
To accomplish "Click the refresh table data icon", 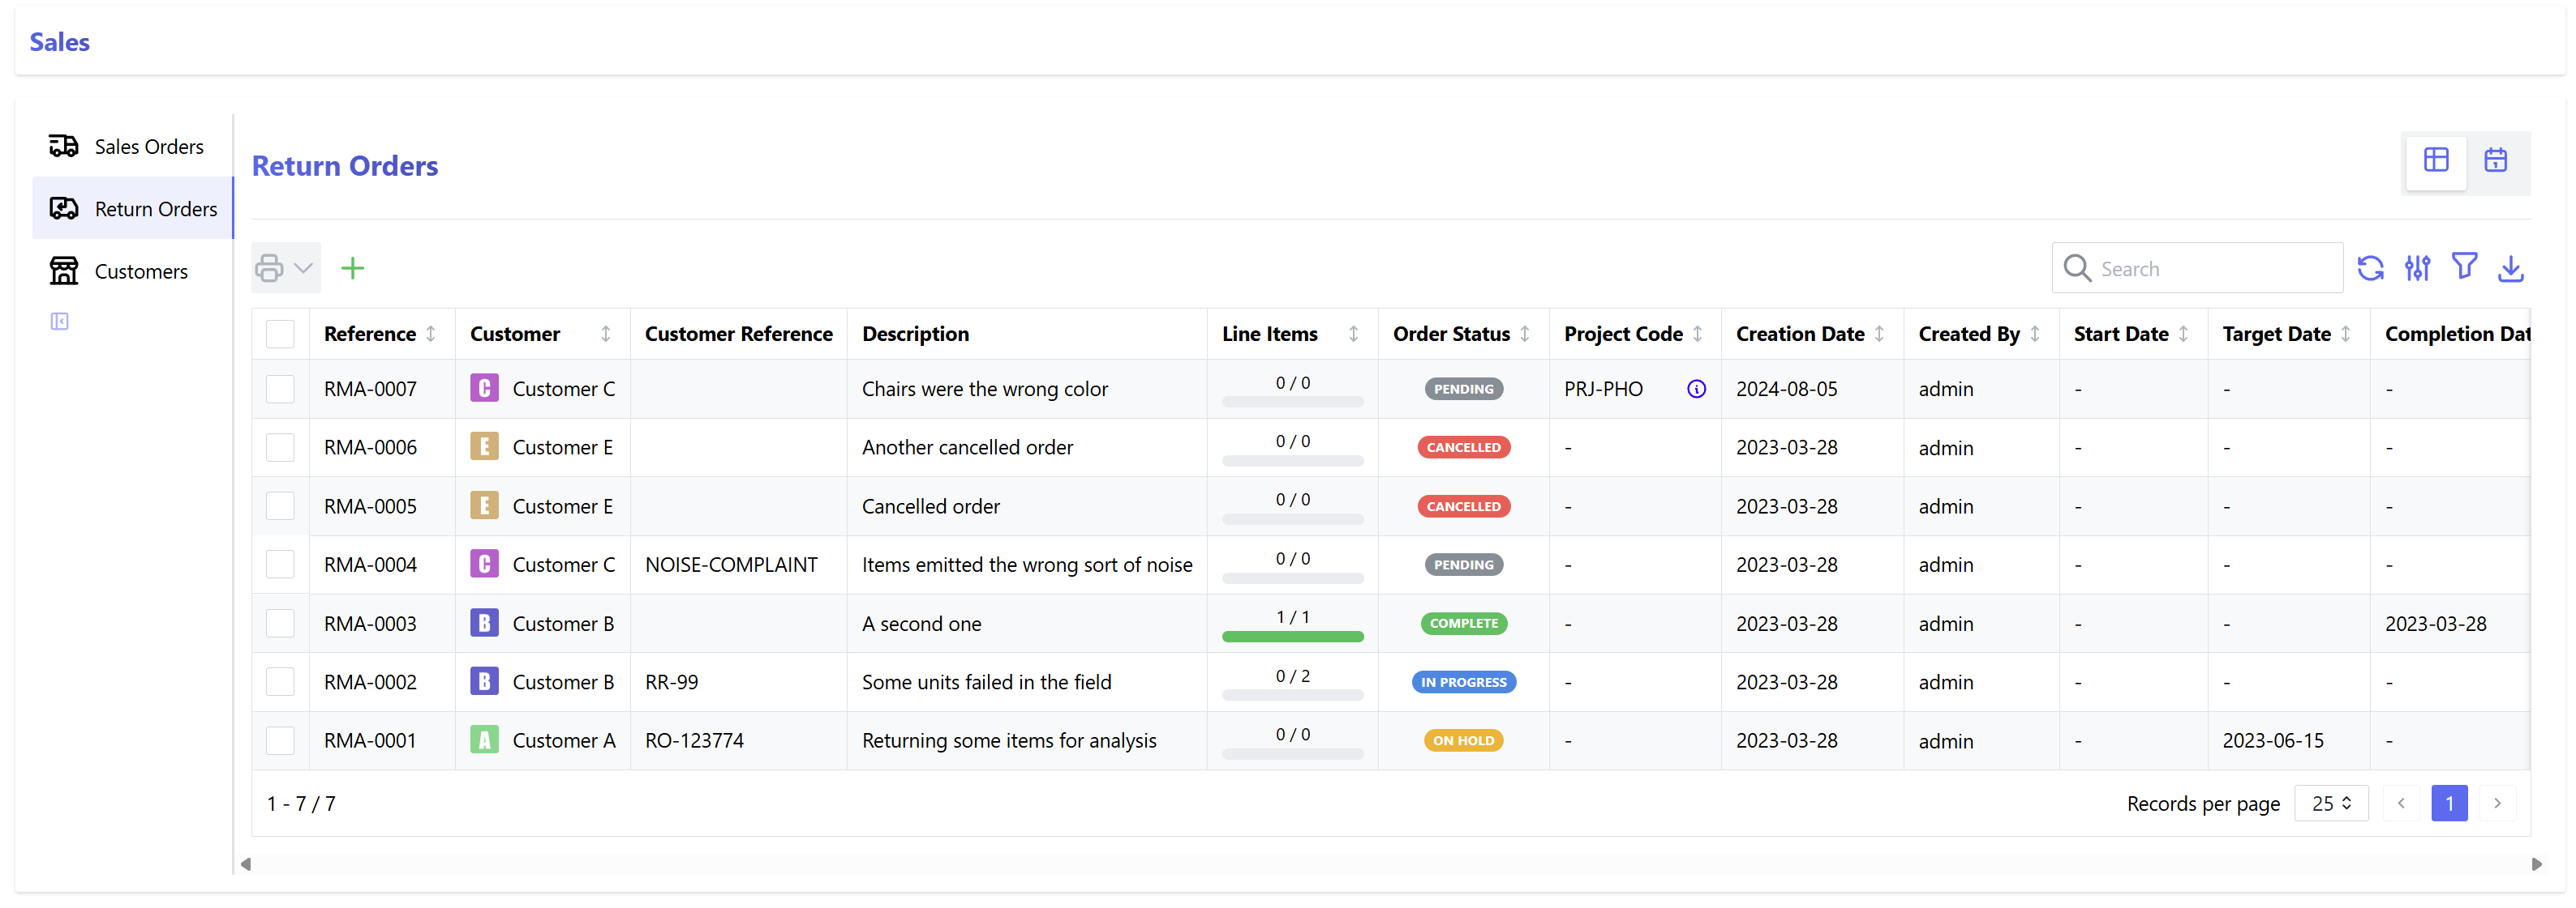I will 2370,268.
